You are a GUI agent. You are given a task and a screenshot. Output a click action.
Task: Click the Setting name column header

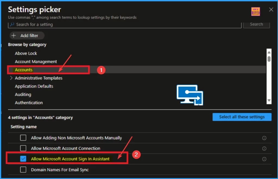[24, 127]
